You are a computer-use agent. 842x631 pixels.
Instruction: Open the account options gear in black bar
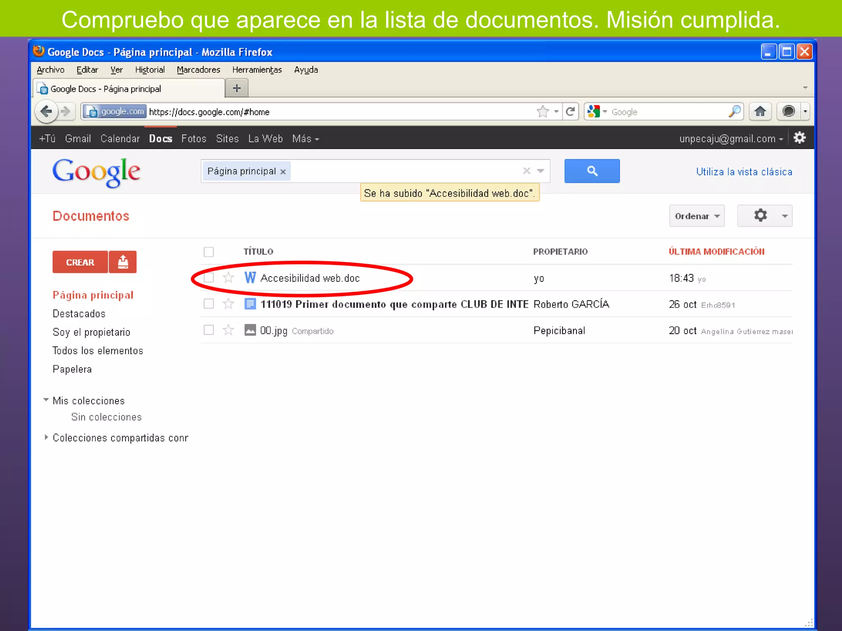click(799, 138)
